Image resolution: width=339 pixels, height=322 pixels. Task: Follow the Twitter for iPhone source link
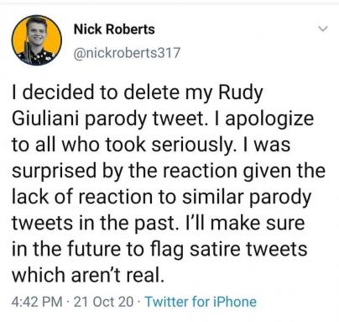201,302
